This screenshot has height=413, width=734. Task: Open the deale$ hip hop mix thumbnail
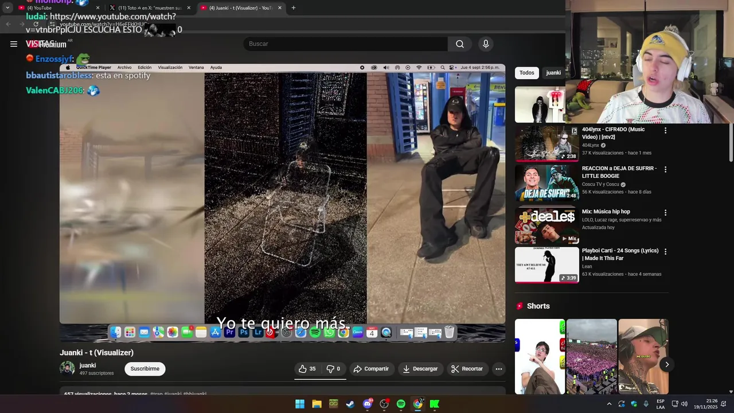(546, 226)
